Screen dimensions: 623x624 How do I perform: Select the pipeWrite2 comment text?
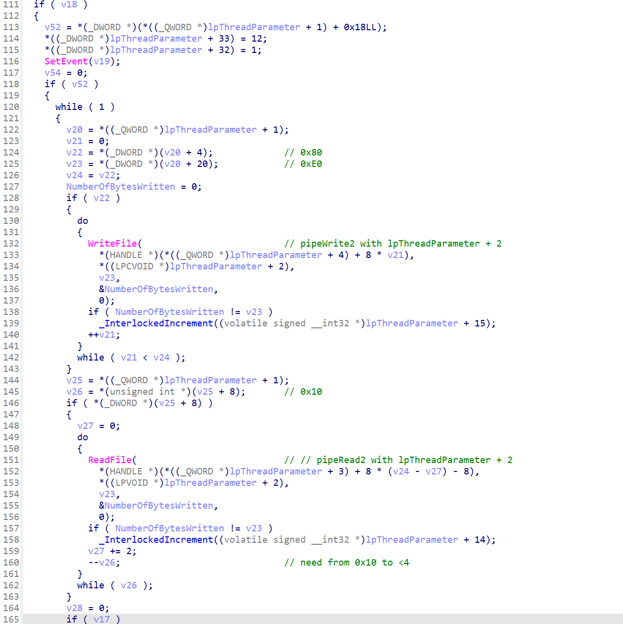coord(393,244)
